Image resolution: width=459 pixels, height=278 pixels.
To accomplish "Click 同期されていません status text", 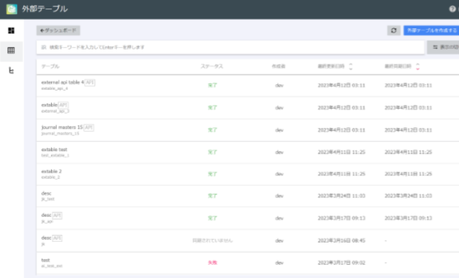I will 212,241.
